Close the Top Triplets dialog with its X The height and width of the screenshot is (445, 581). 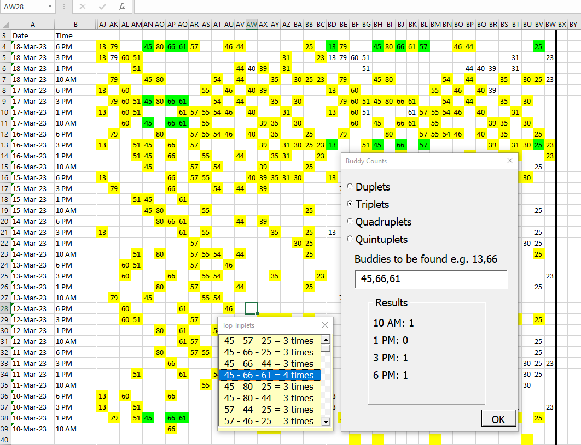click(x=325, y=325)
